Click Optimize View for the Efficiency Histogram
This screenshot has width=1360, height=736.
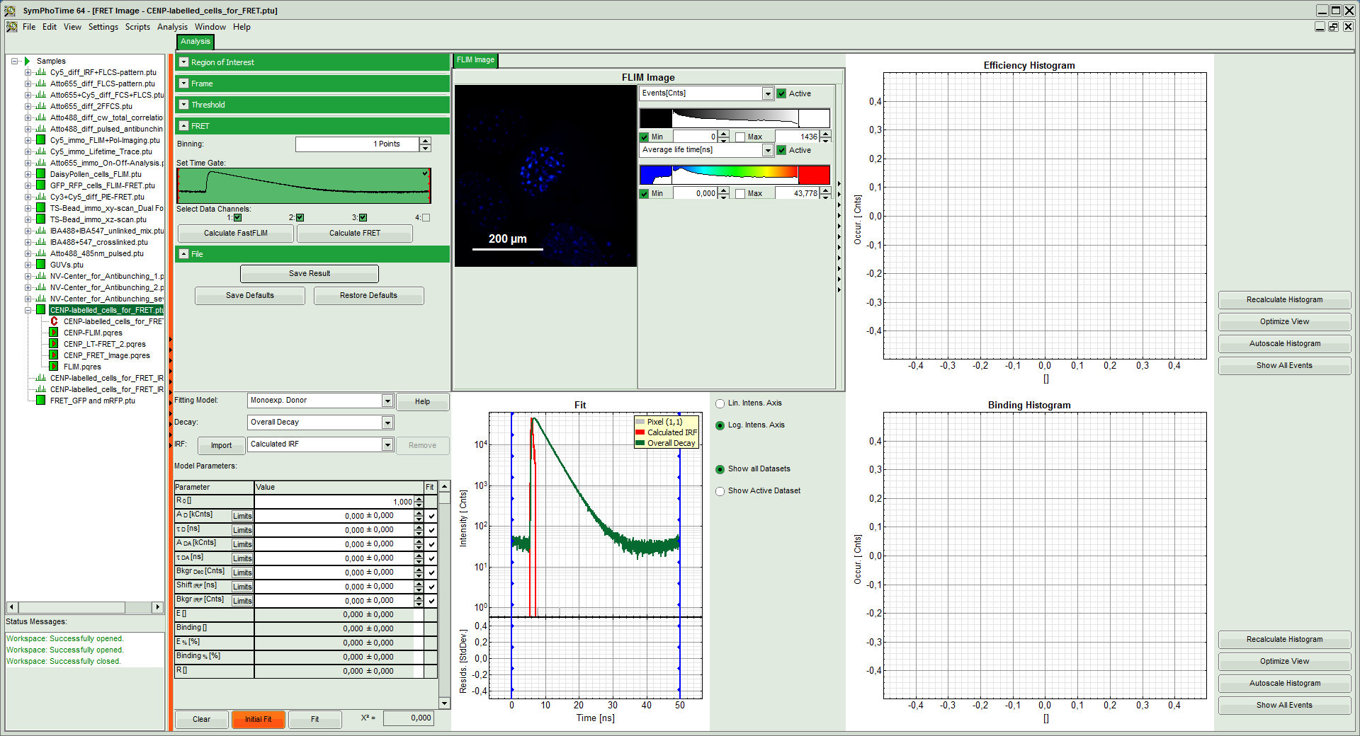pos(1284,322)
